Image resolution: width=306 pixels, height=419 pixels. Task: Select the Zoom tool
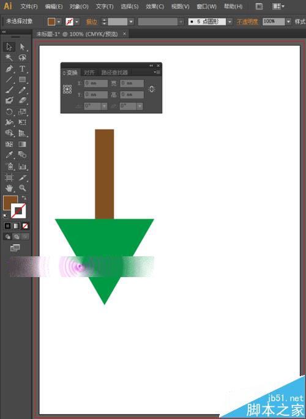tap(22, 188)
